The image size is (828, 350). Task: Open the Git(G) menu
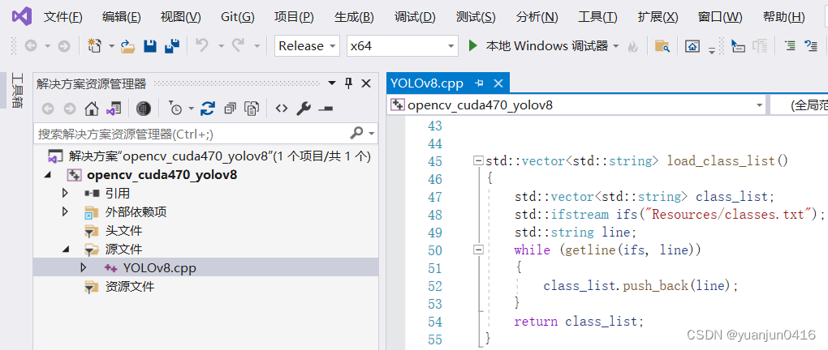coord(238,17)
